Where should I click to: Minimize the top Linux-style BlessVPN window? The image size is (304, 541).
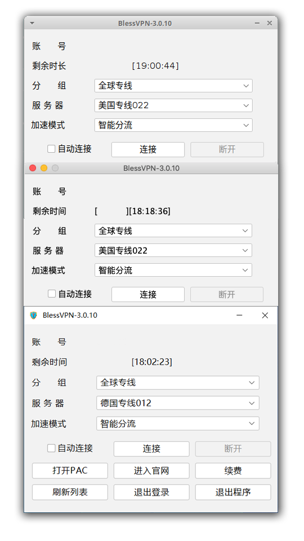coord(257,23)
